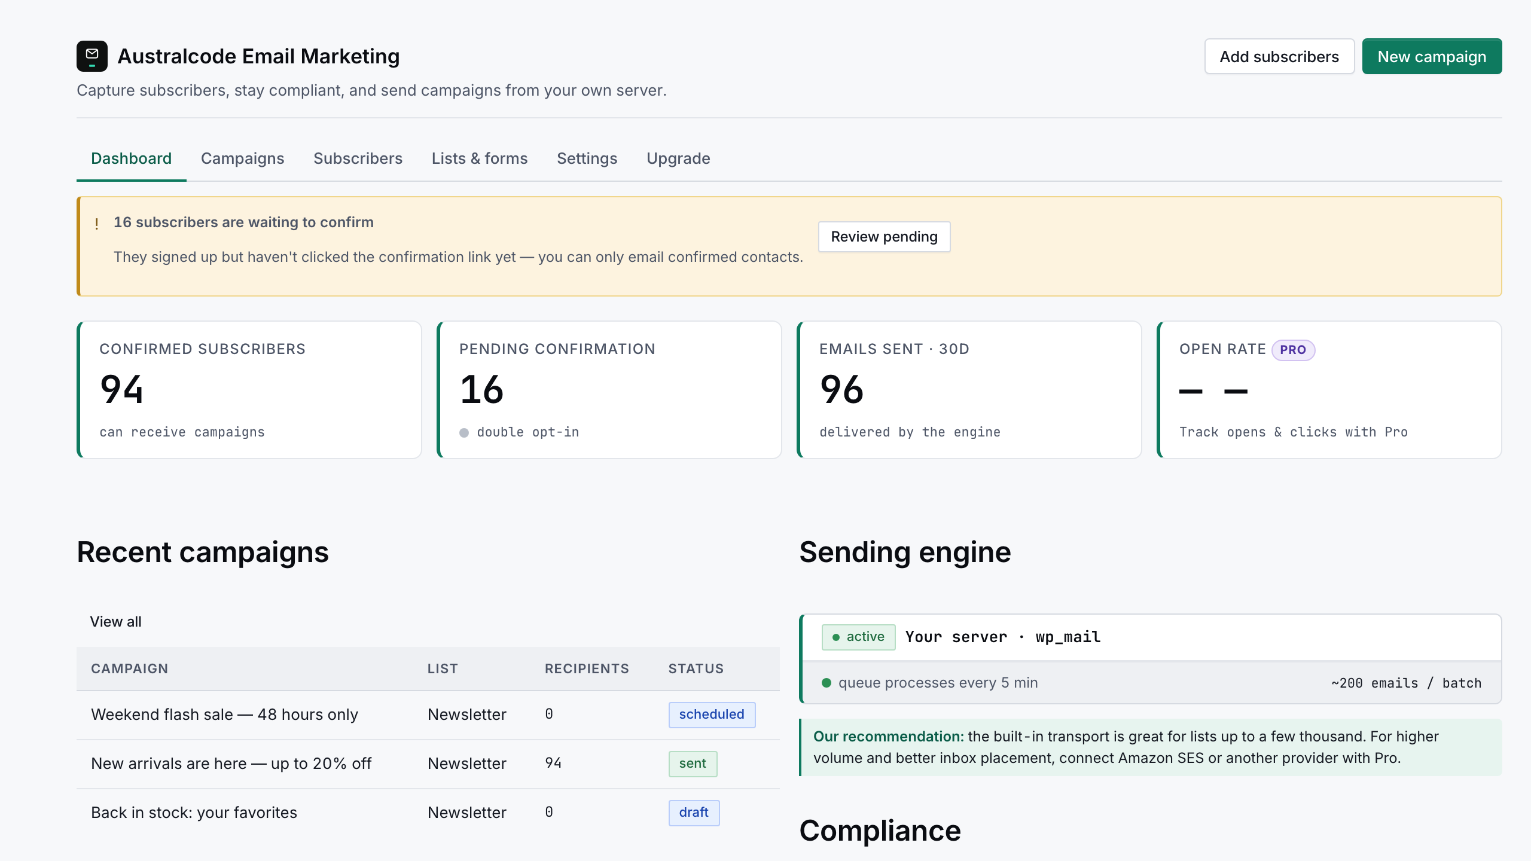Click Track opens & clicks with Pro text

[x=1293, y=432]
